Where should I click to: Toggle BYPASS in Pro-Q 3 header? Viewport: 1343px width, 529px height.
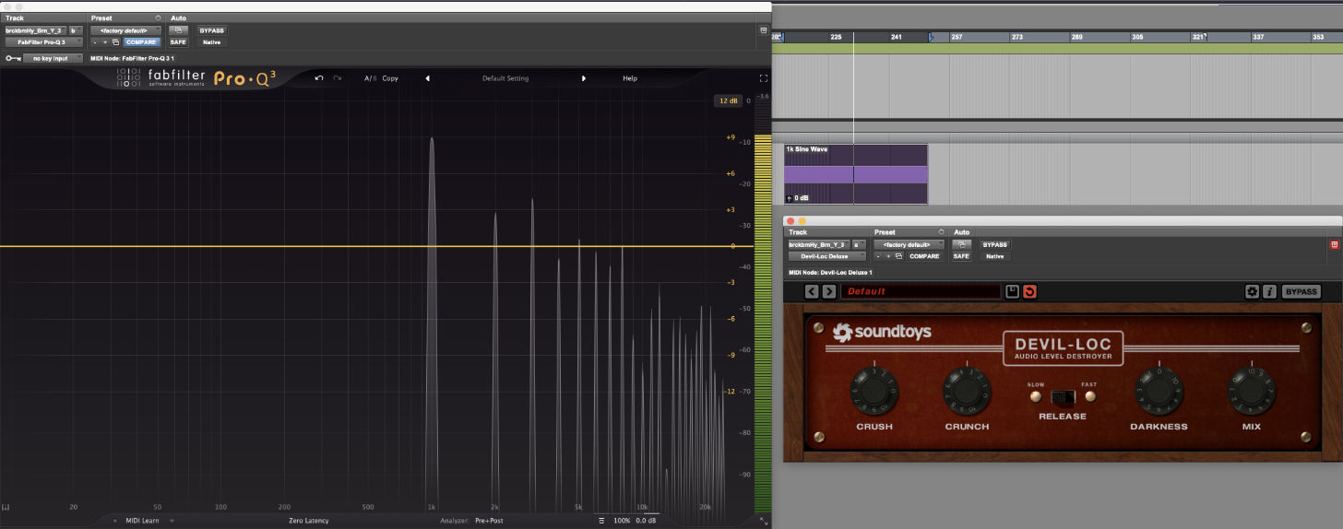[212, 30]
